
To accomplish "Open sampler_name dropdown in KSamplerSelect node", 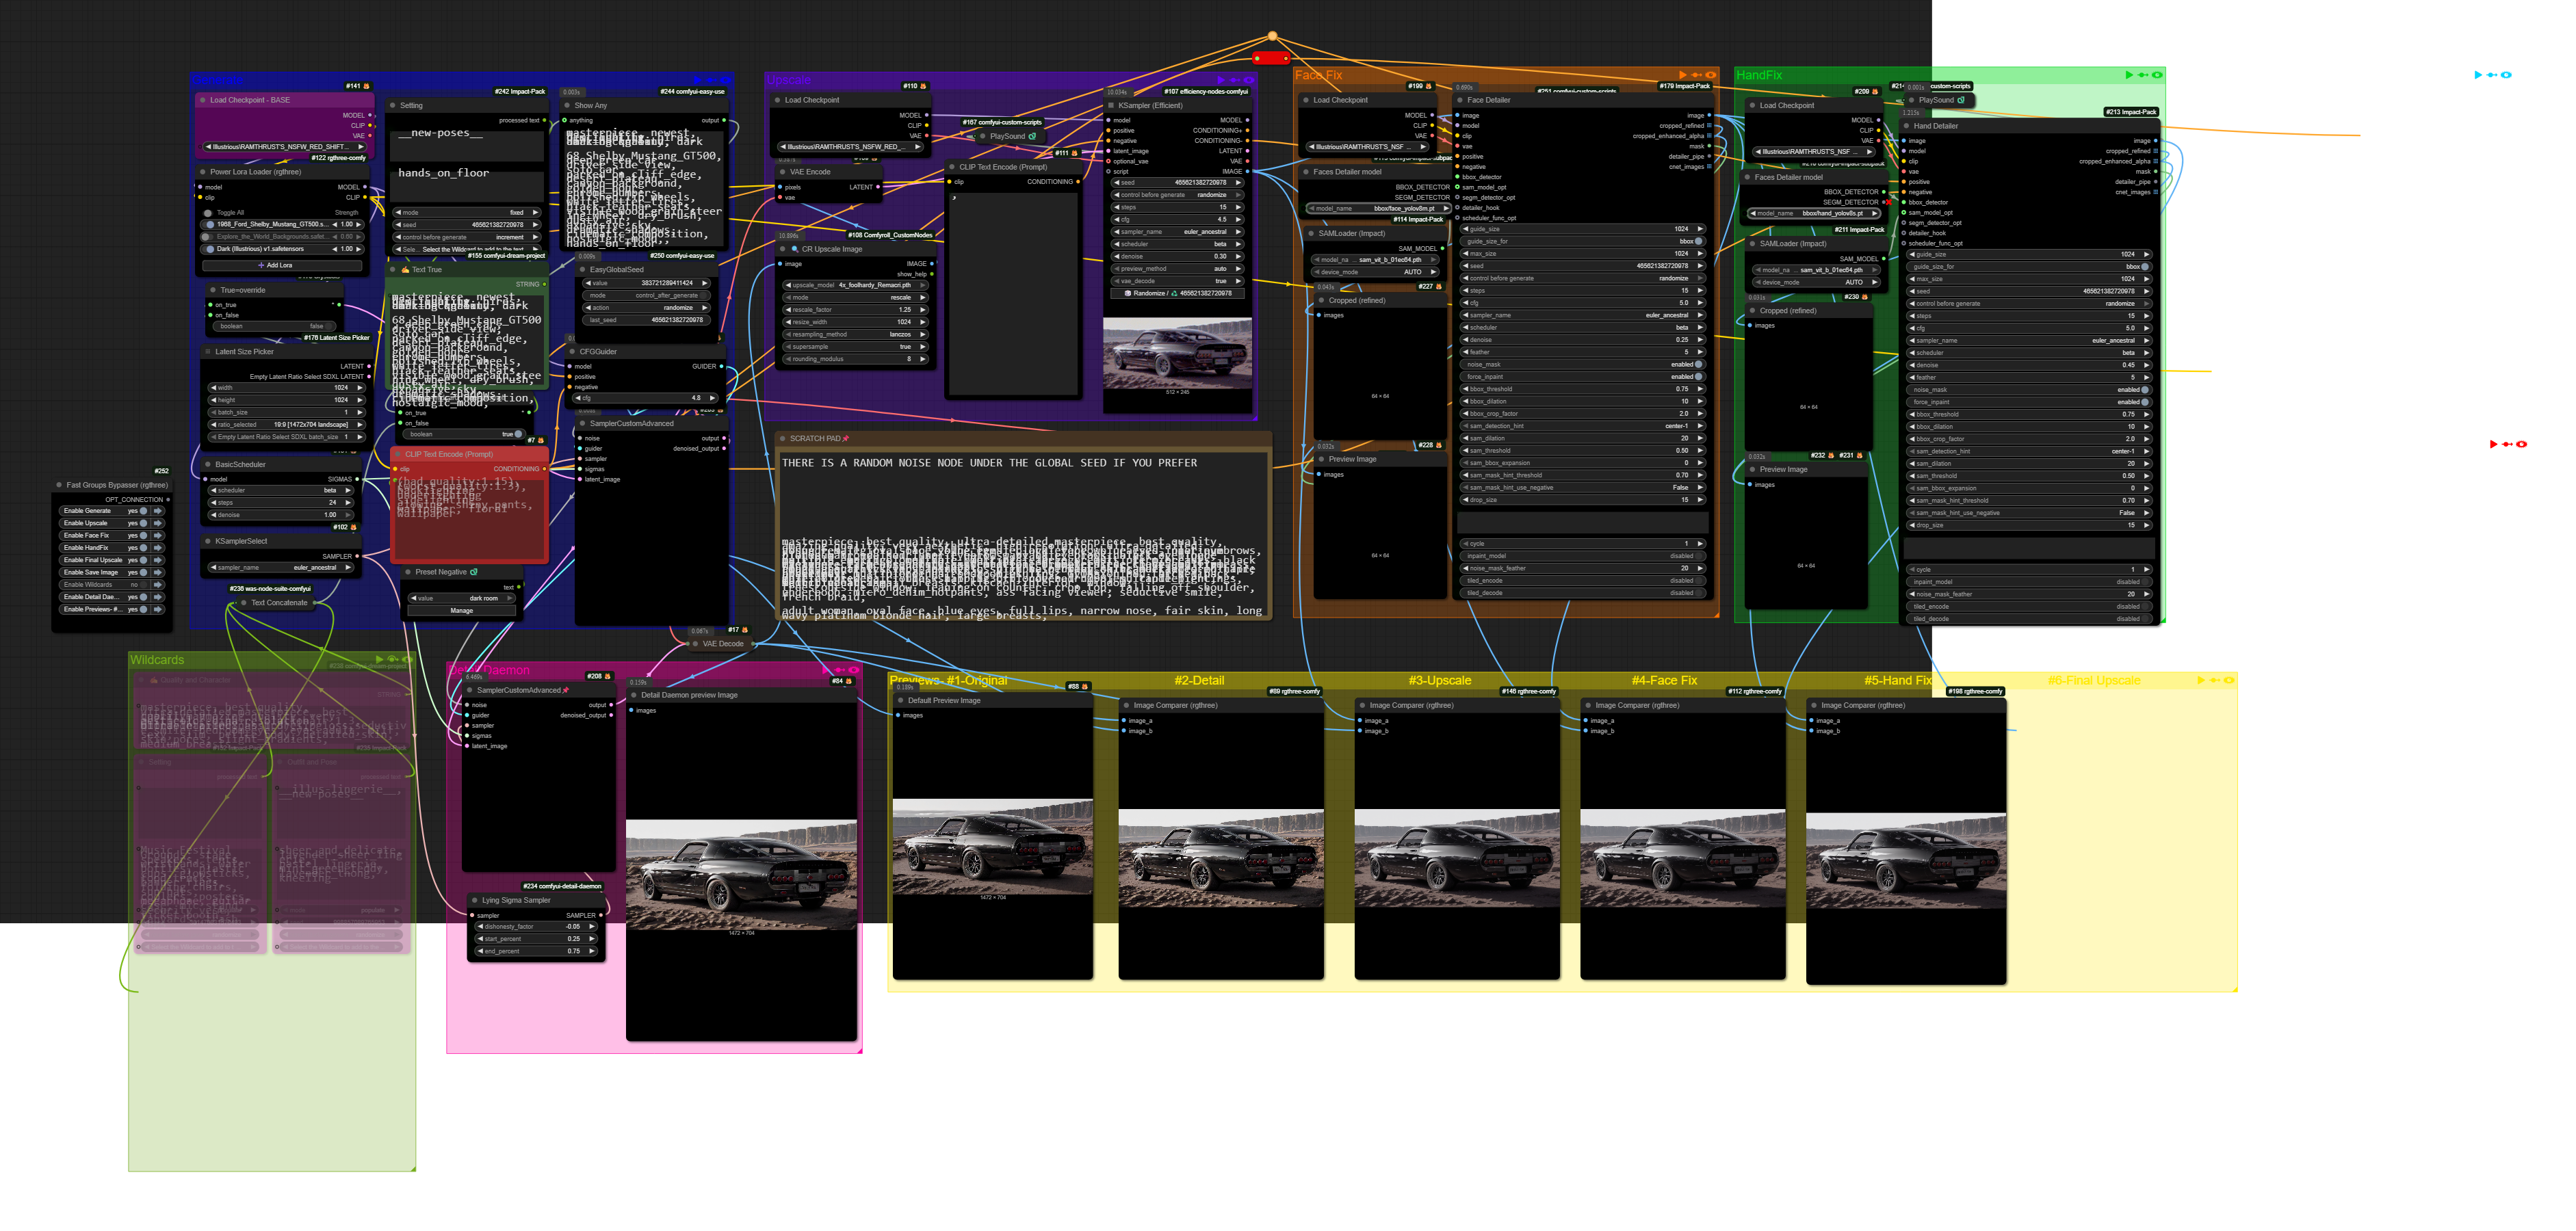I will [x=280, y=566].
